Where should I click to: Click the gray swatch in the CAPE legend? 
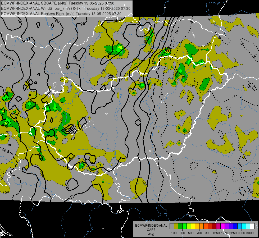(172, 226)
